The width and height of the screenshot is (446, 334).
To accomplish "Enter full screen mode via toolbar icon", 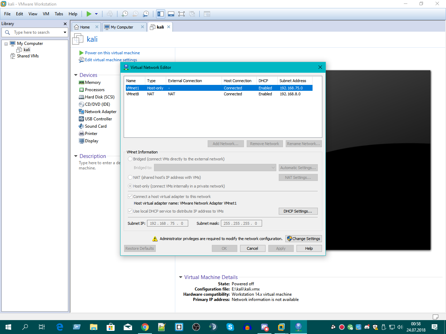I will point(182,14).
